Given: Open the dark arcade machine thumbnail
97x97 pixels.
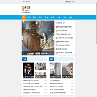Looking at the screenshot, I should 29,70.
